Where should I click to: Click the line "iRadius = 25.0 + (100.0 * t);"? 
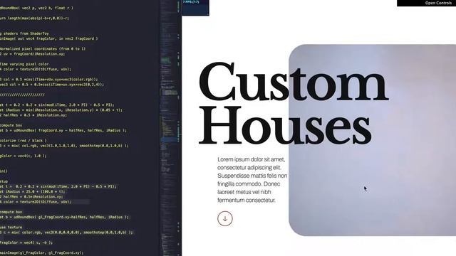point(33,191)
